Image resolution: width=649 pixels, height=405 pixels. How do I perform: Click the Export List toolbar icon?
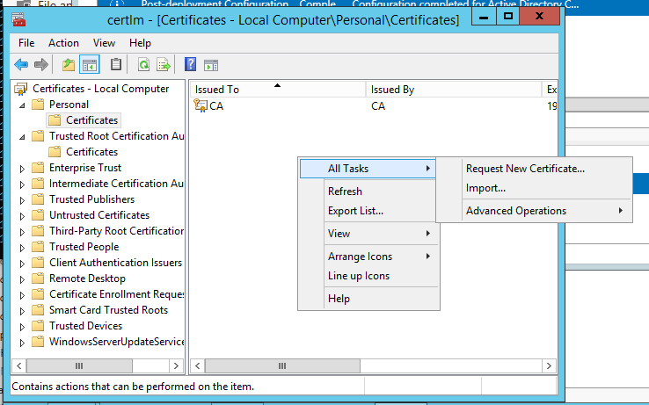click(164, 65)
